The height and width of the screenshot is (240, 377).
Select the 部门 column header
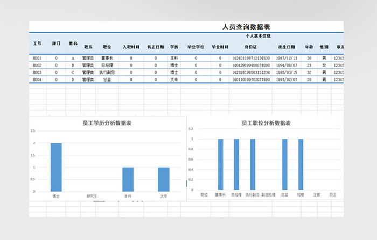pyautogui.click(x=56, y=43)
